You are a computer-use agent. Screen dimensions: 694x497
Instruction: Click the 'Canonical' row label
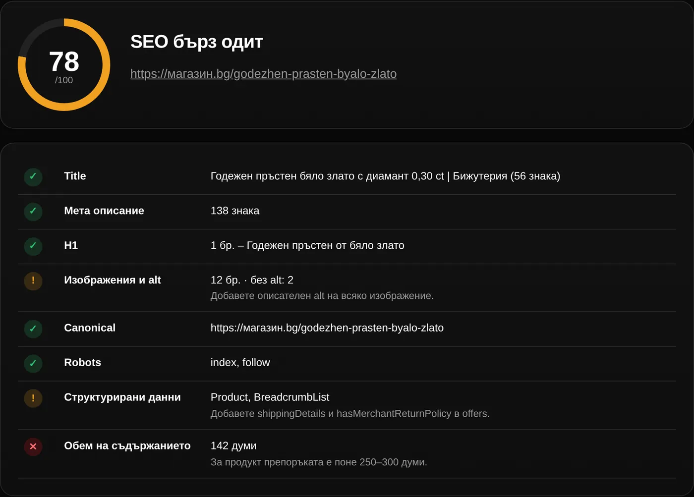(x=90, y=328)
